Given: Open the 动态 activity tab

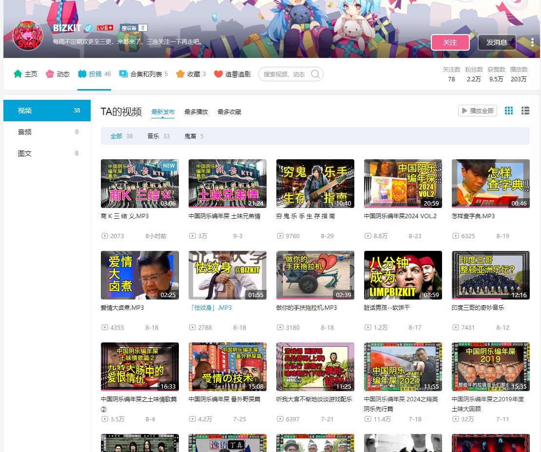Looking at the screenshot, I should 58,74.
